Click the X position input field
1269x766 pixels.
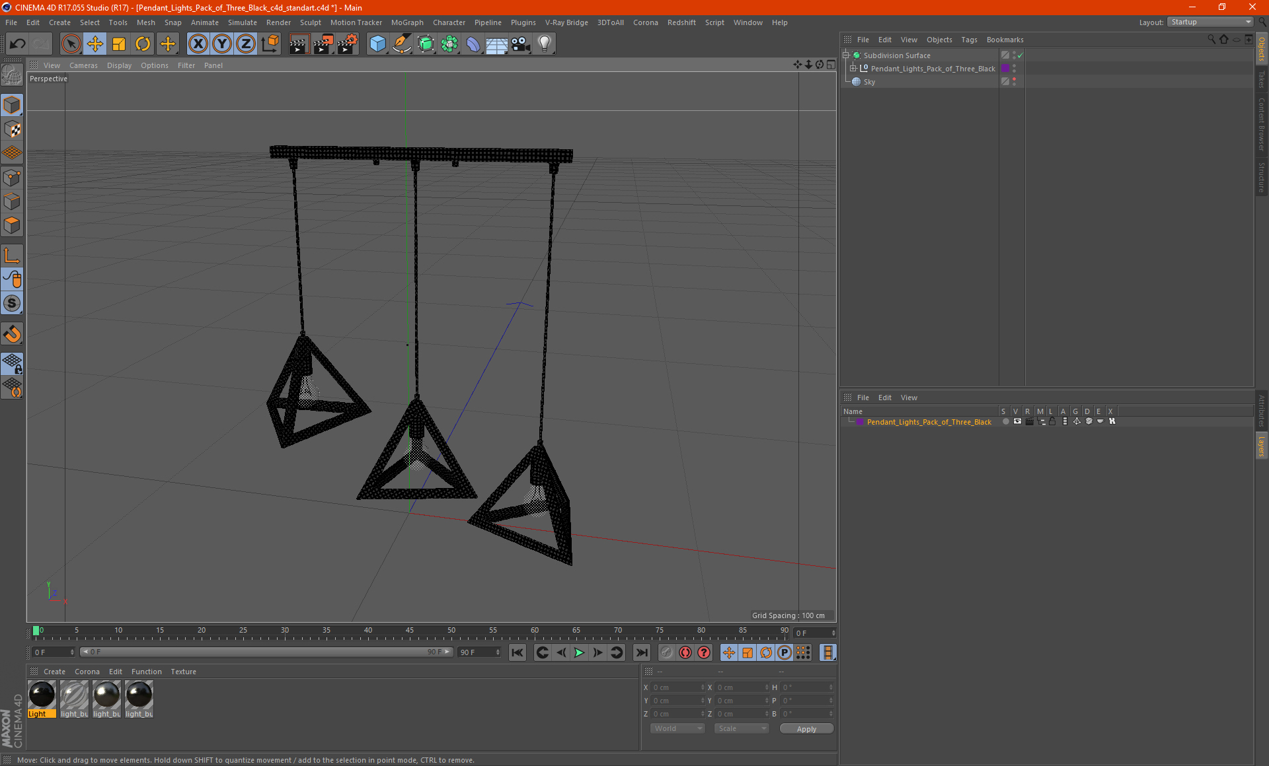click(678, 687)
